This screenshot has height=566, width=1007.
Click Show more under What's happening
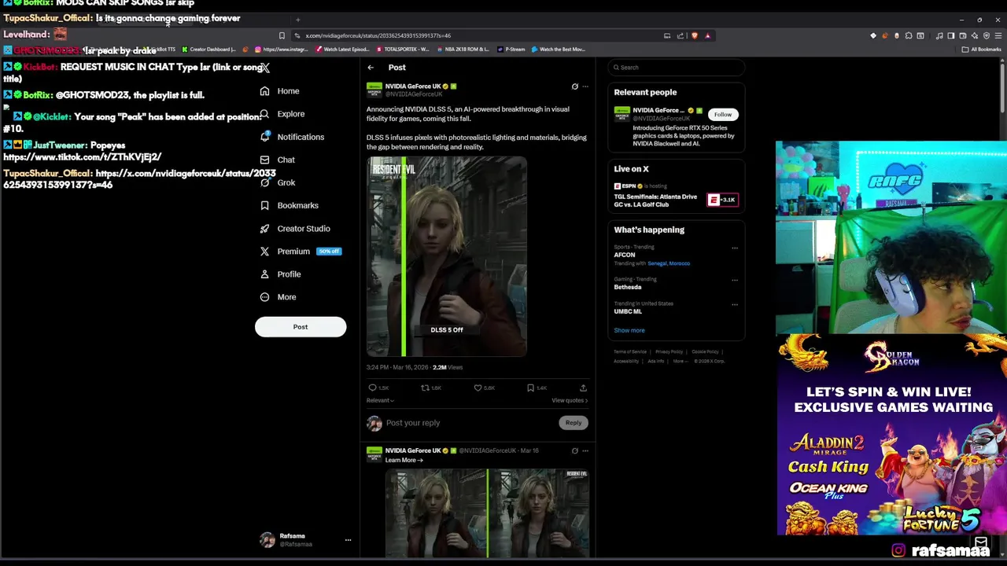coord(629,330)
